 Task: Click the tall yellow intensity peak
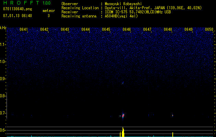coord(123,132)
